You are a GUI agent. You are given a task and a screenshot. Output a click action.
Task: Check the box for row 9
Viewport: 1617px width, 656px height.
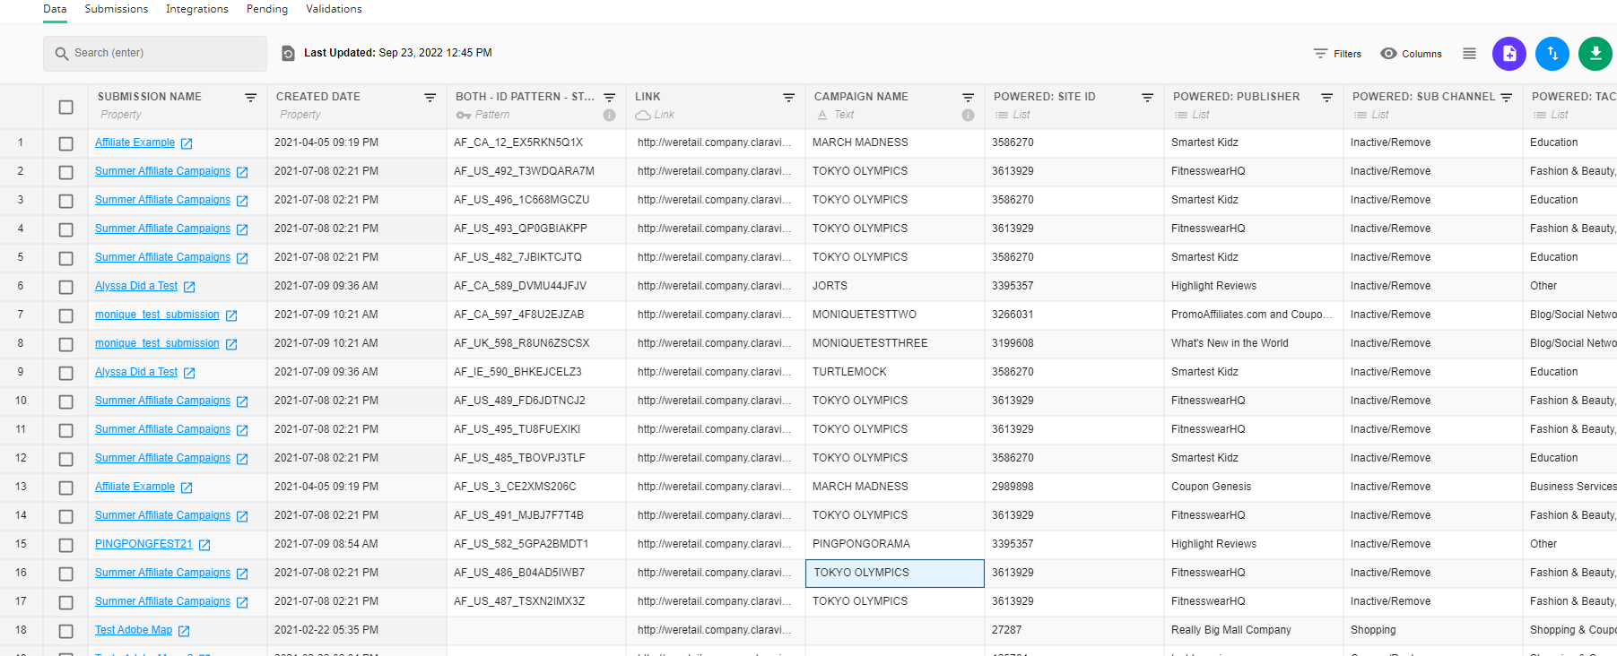coord(65,373)
